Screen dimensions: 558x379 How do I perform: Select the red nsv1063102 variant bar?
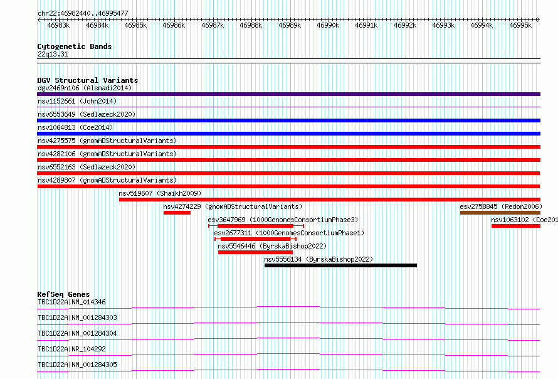pyautogui.click(x=516, y=226)
